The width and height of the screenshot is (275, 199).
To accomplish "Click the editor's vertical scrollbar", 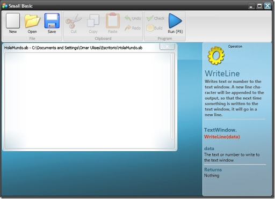I will (172, 97).
